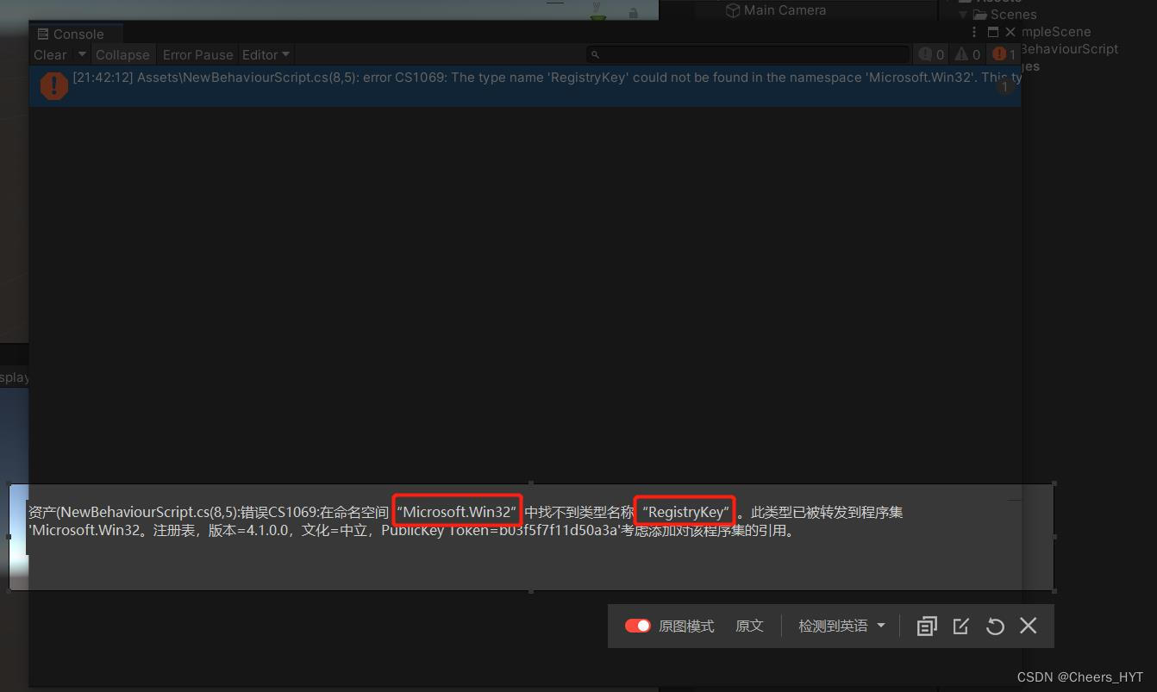The image size is (1157, 692).
Task: Click the edit pencil icon in translation toolbar
Action: tap(960, 626)
